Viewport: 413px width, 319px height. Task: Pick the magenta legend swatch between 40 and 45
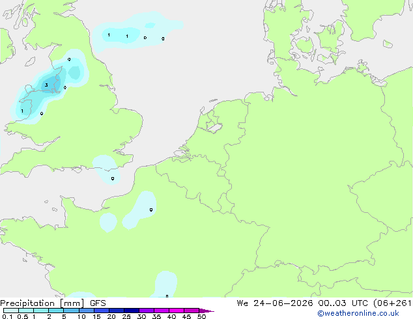pyautogui.click(x=177, y=311)
